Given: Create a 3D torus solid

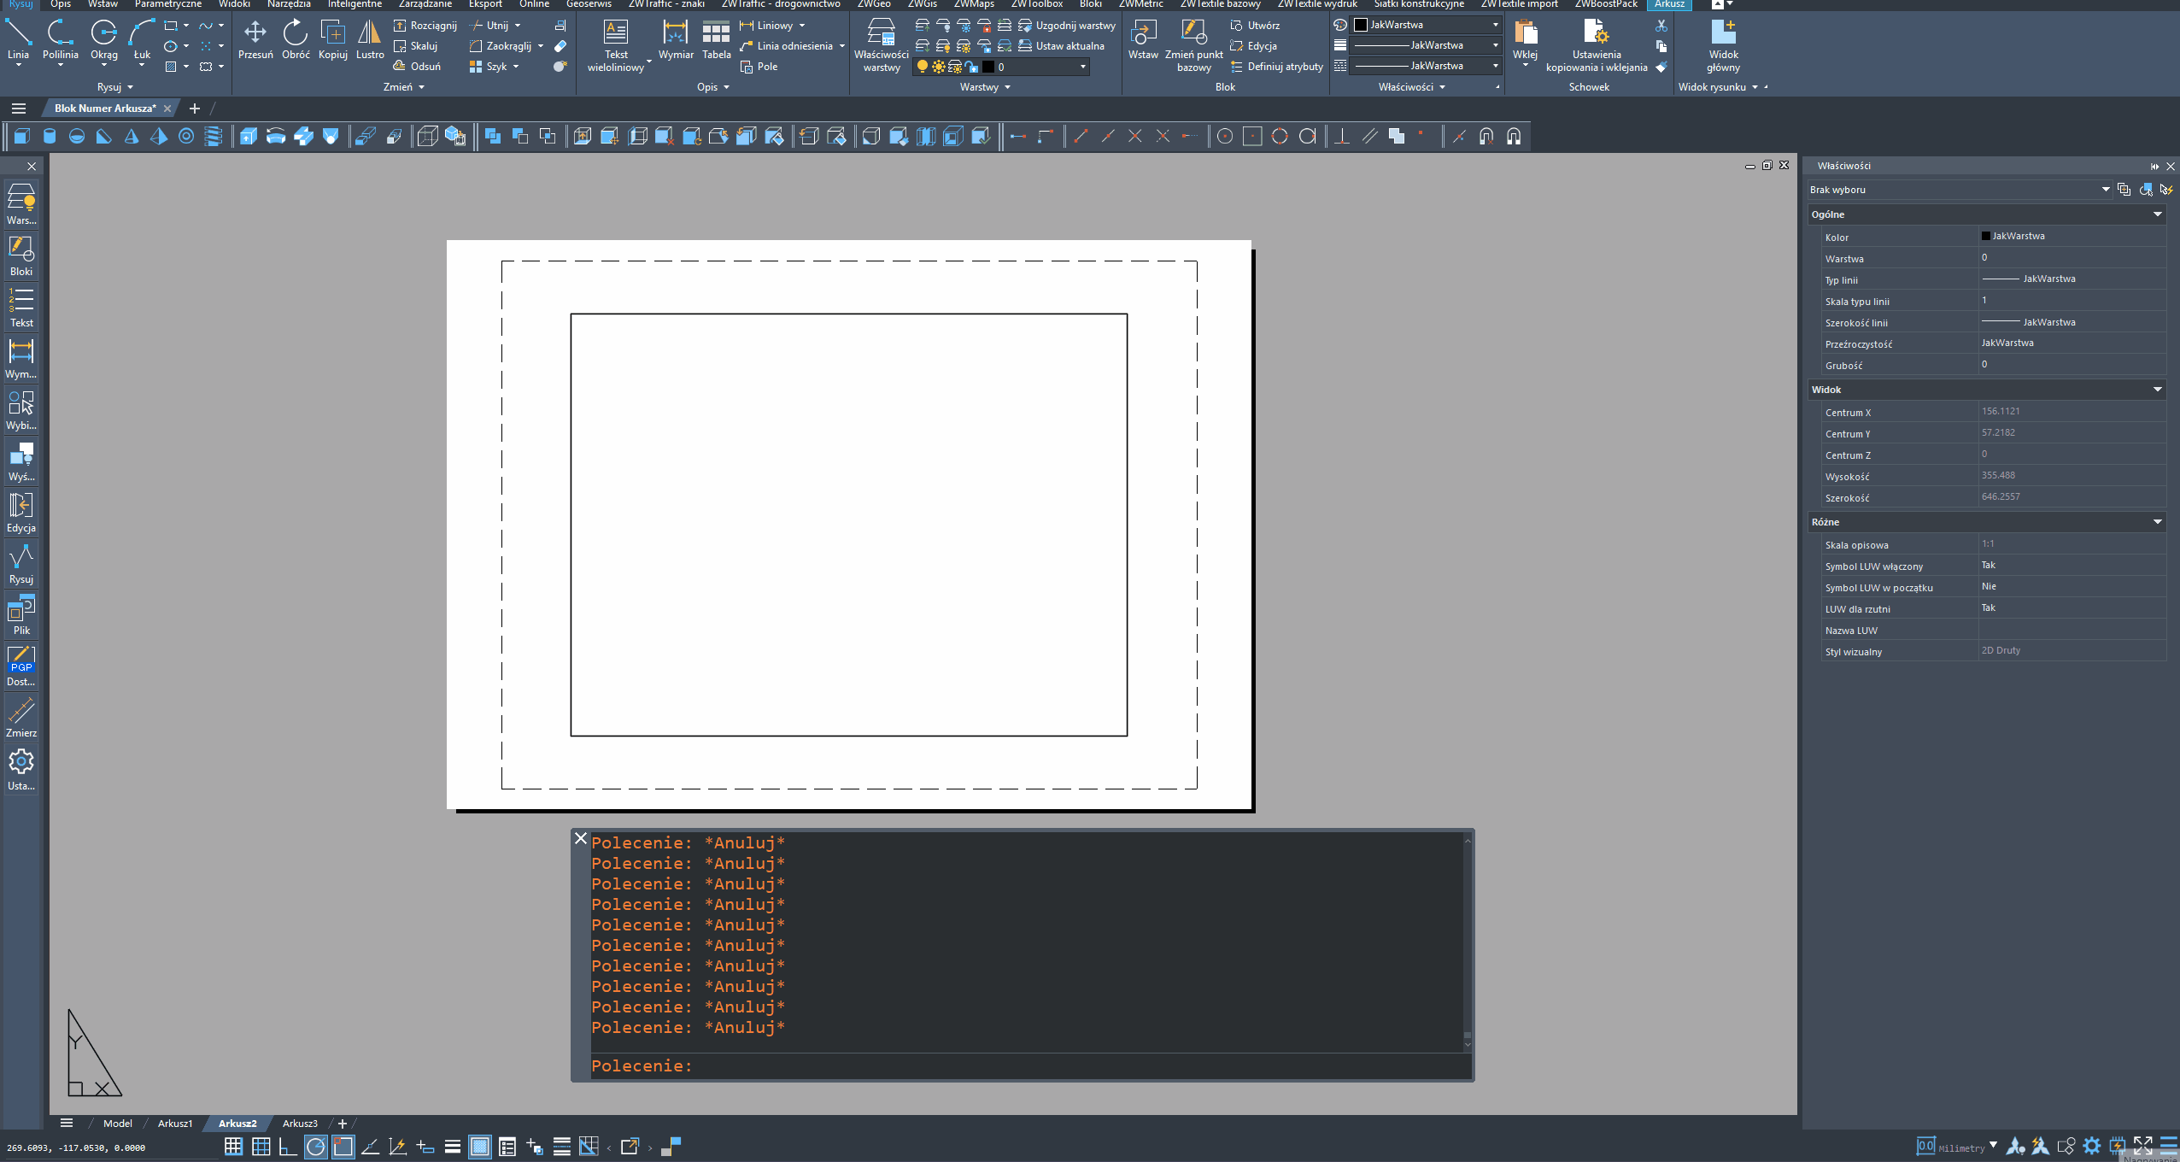Looking at the screenshot, I should coord(186,136).
